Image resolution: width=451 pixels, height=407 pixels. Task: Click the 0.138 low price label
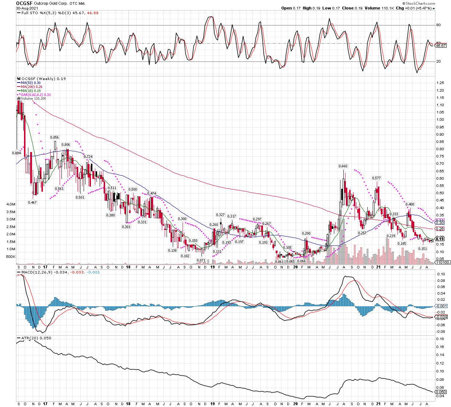click(172, 251)
